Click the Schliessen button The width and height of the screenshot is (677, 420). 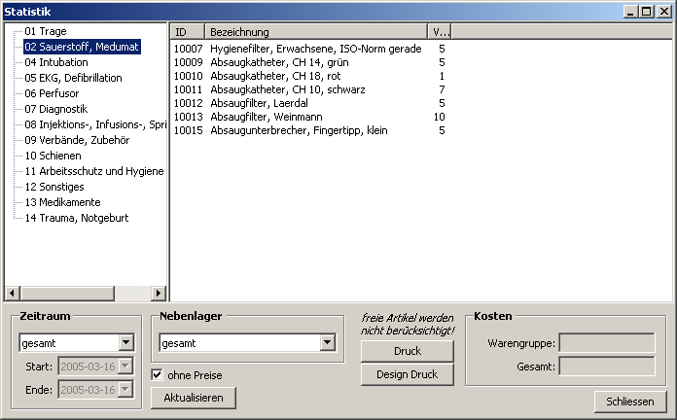point(629,402)
